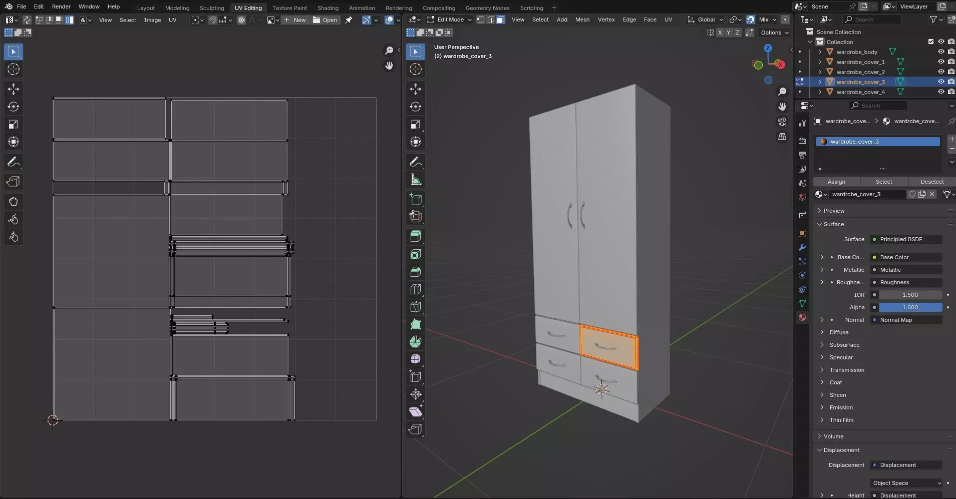
Task: Uncheck the Collection exclude checkbox
Action: (931, 42)
